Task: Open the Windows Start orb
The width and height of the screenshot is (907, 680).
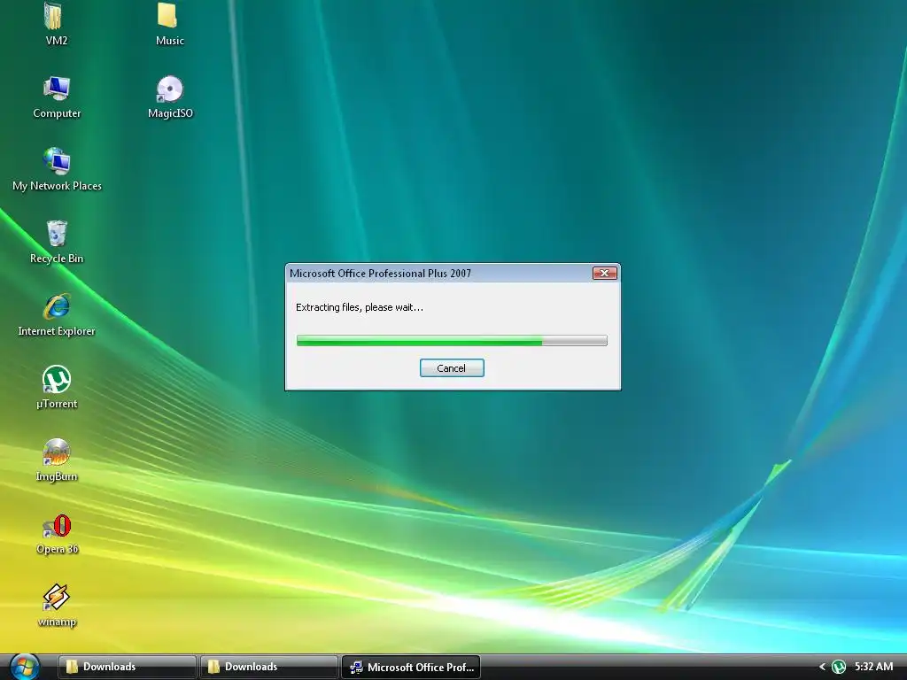Action: tap(24, 667)
